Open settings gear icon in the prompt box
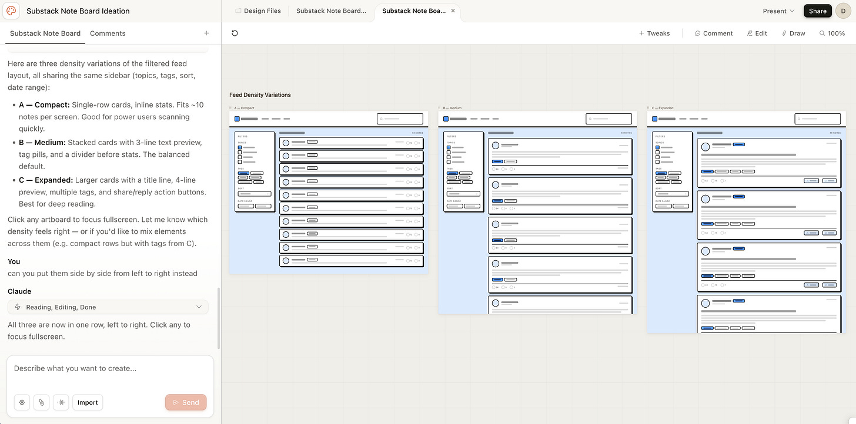Image resolution: width=856 pixels, height=424 pixels. (22, 402)
